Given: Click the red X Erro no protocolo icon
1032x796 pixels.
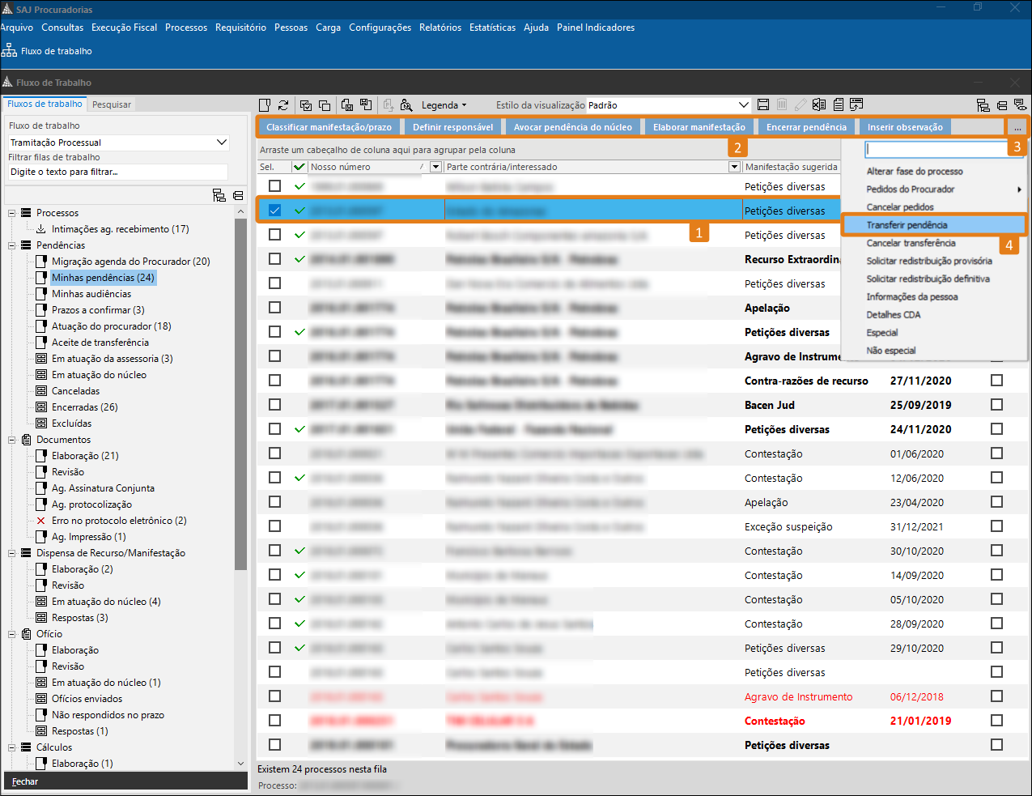Looking at the screenshot, I should pyautogui.click(x=41, y=521).
